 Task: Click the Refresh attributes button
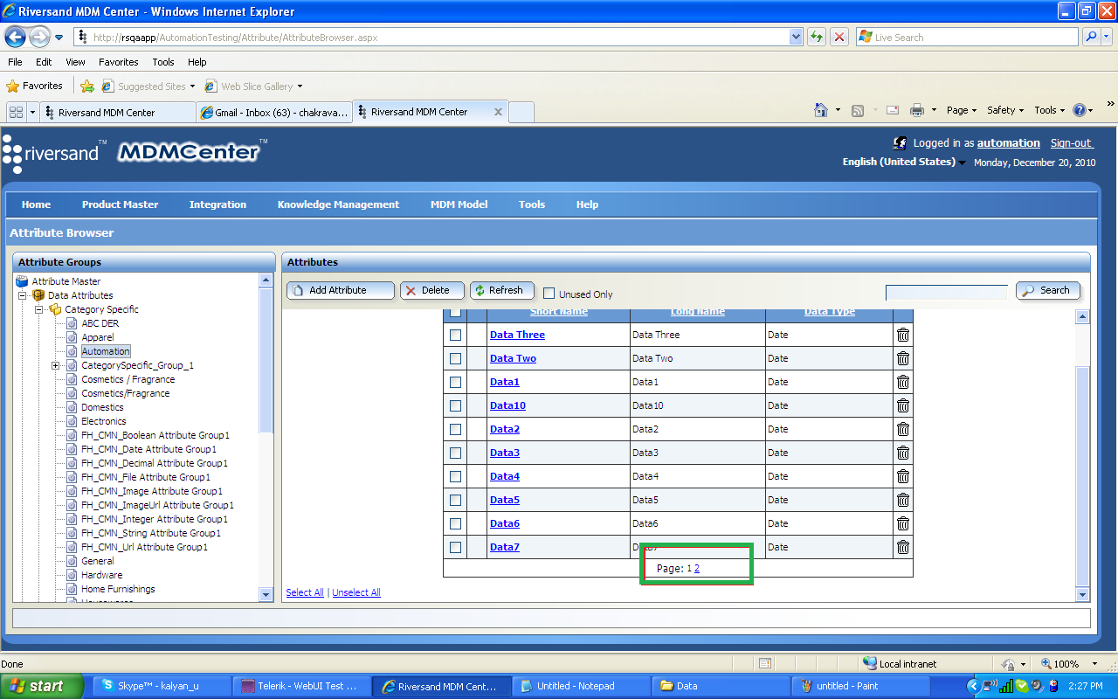[x=502, y=290]
